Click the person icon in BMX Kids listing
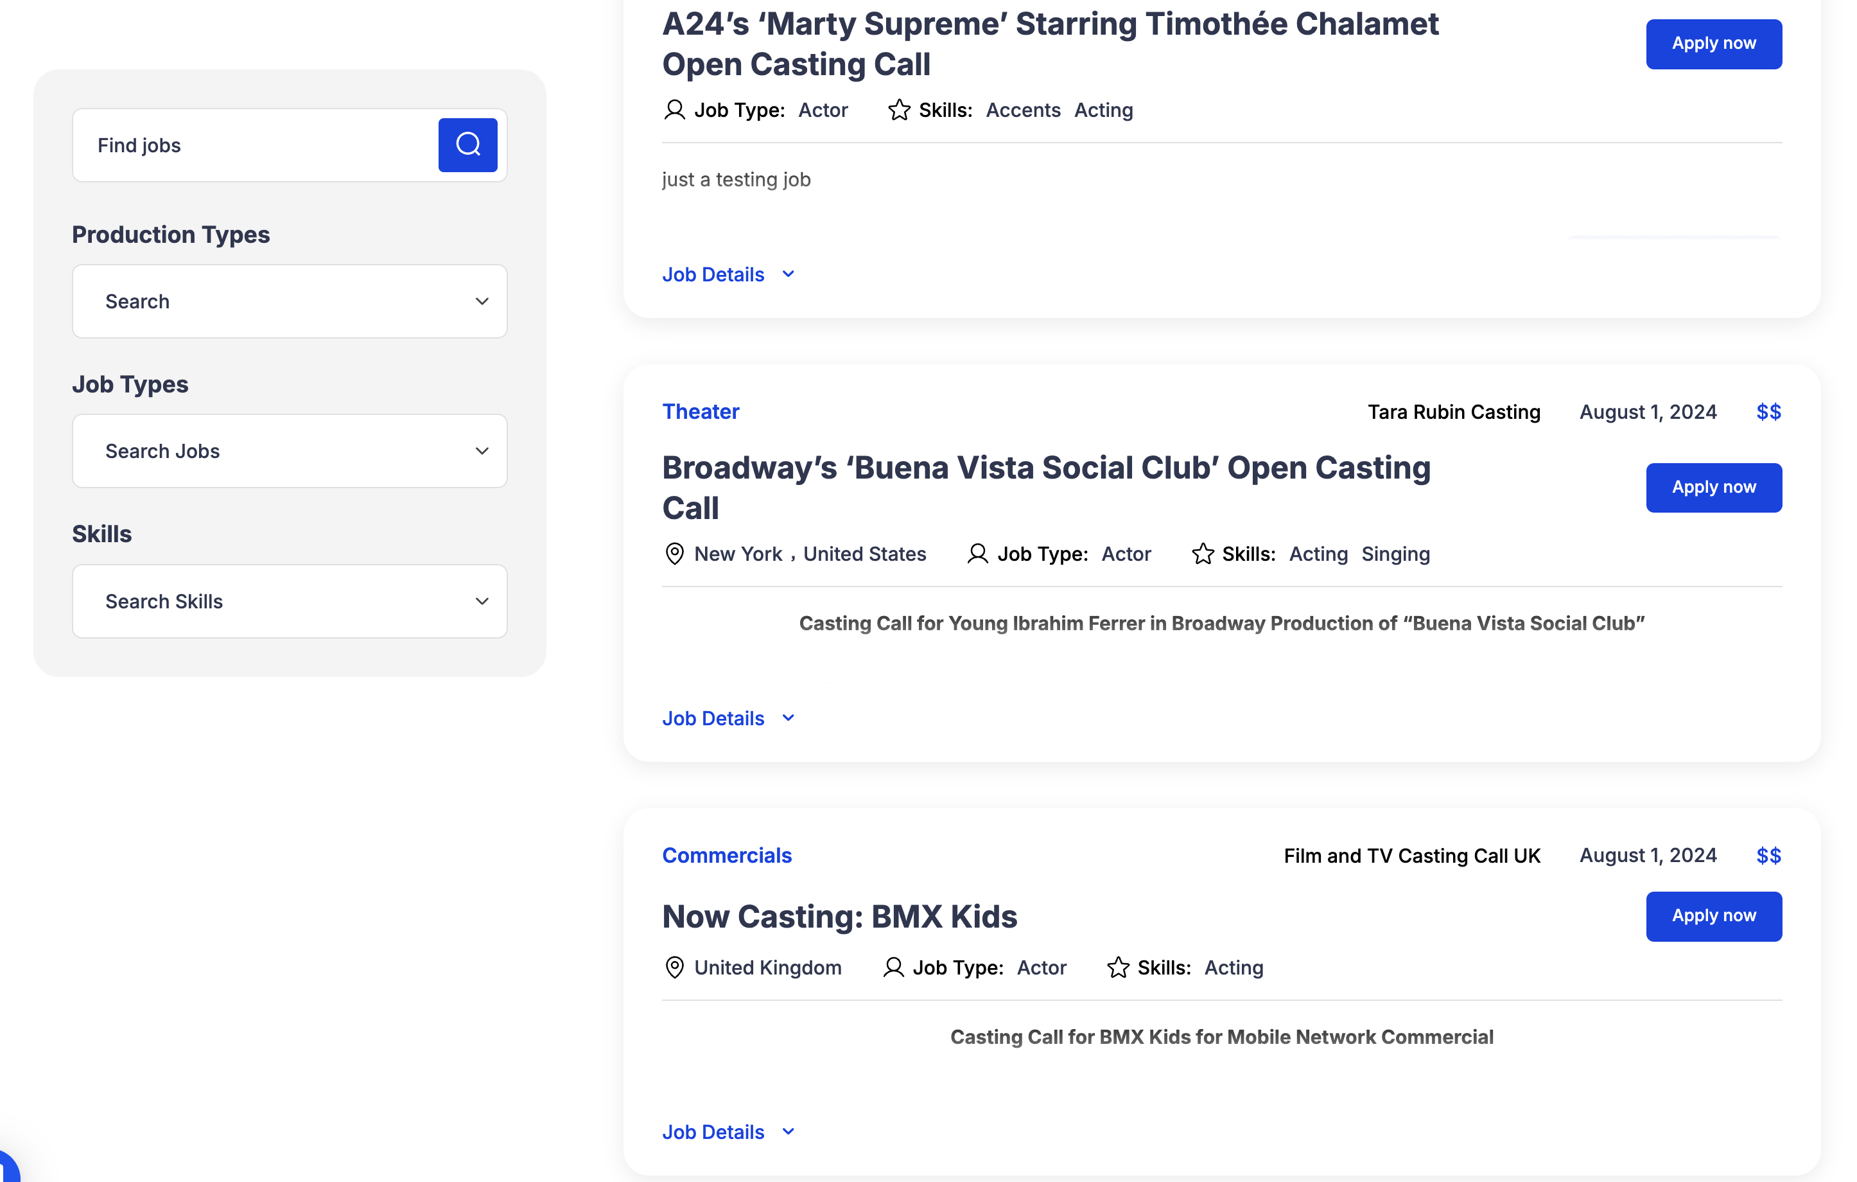Image resolution: width=1857 pixels, height=1182 pixels. click(x=893, y=967)
